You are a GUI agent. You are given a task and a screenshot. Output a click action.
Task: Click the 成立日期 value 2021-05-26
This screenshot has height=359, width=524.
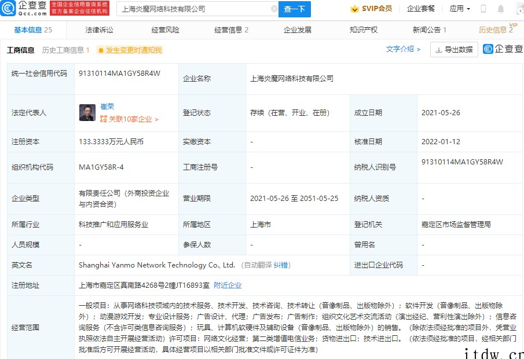[441, 113]
